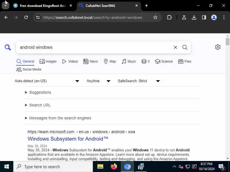Switch to Images category
The height and width of the screenshot is (172, 230).
(48, 61)
